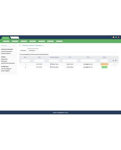Switch to the Evènement tab
The height and width of the screenshot is (150, 121).
click(x=23, y=51)
